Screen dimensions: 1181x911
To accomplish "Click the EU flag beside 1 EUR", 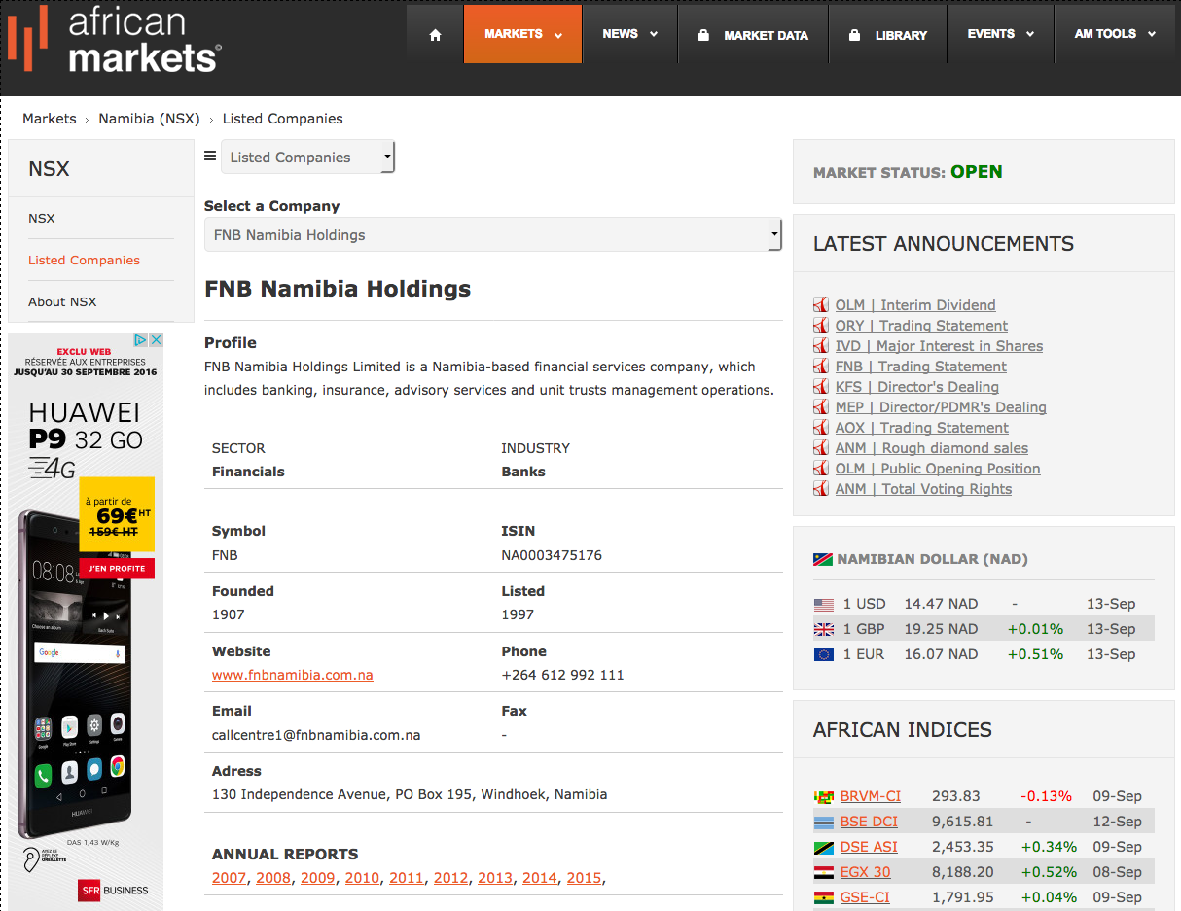I will (x=824, y=654).
